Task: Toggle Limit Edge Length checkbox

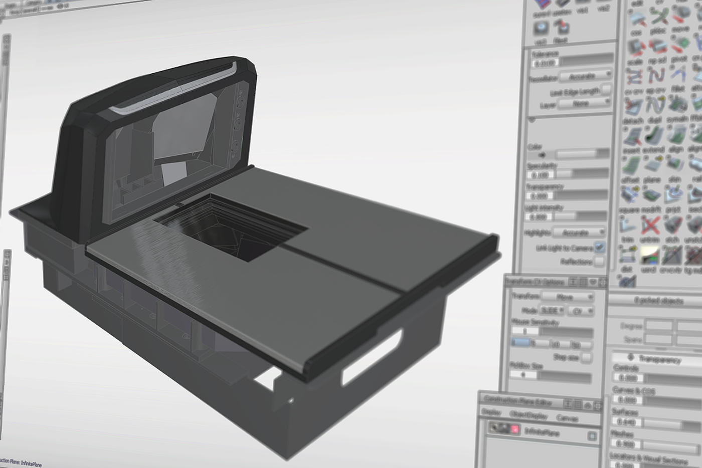Action: [x=606, y=89]
